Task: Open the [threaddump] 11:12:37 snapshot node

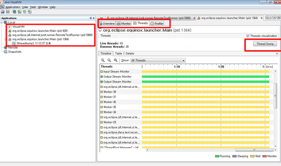Action: [x=32, y=43]
